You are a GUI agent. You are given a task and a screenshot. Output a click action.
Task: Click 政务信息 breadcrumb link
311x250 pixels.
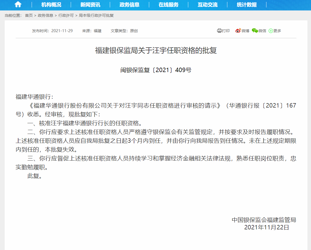[45, 15]
